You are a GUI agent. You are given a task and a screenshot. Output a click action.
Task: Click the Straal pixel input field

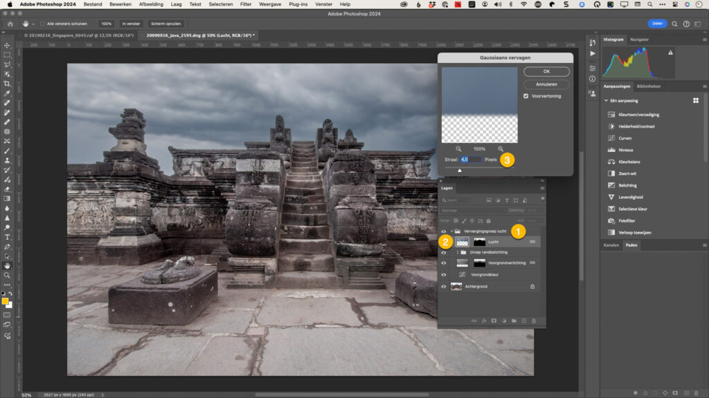471,160
